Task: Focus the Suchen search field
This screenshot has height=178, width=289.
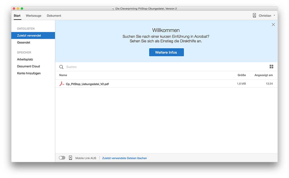Action: (x=166, y=67)
